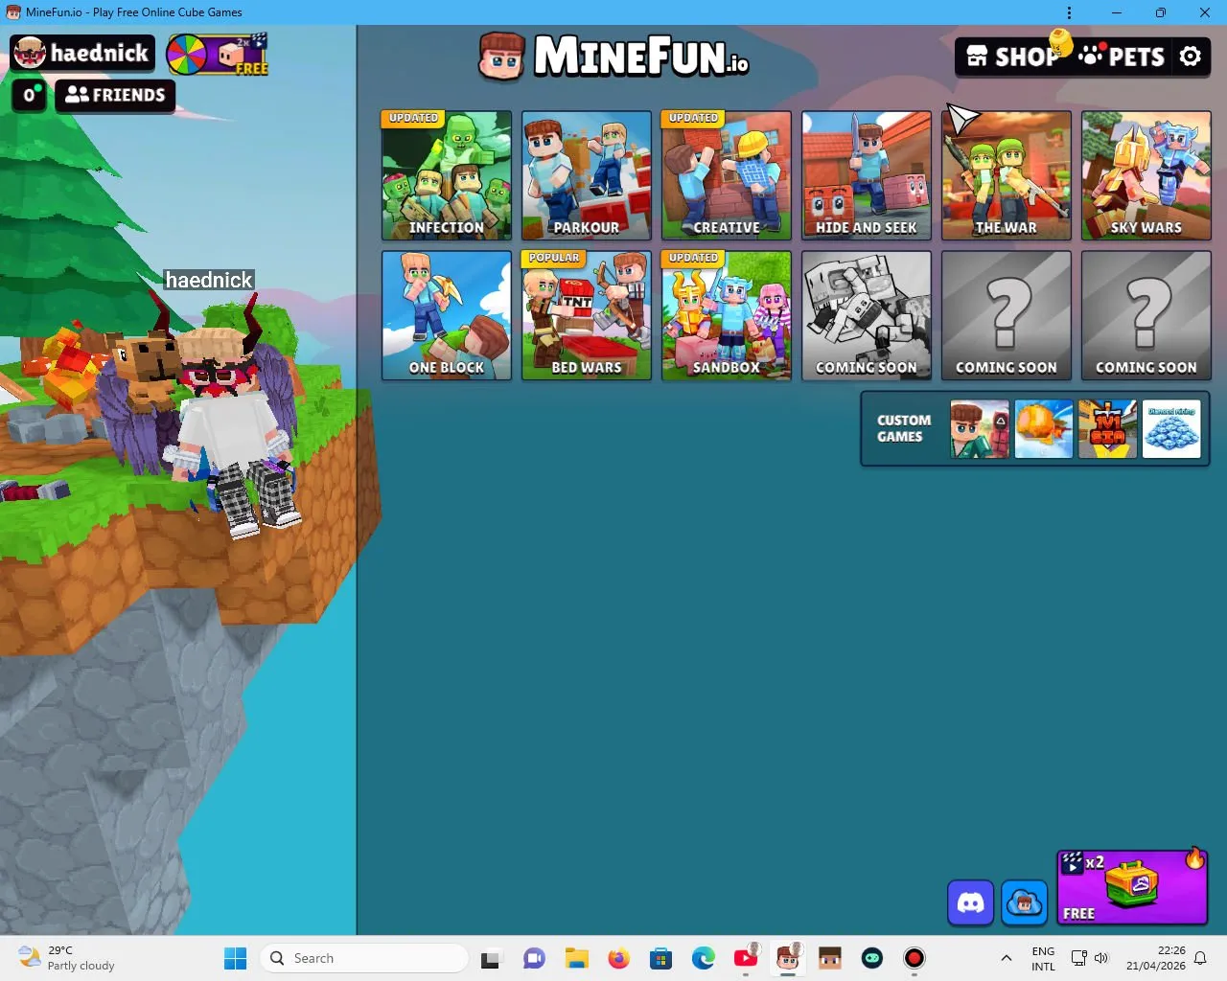The width and height of the screenshot is (1227, 981).
Task: Open the red record app on taskbar
Action: pyautogui.click(x=914, y=958)
